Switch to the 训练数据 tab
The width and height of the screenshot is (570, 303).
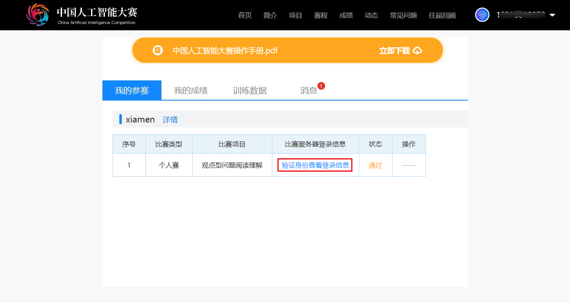250,90
